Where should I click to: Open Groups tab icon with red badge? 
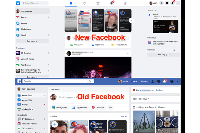pyautogui.click(x=111, y=3)
